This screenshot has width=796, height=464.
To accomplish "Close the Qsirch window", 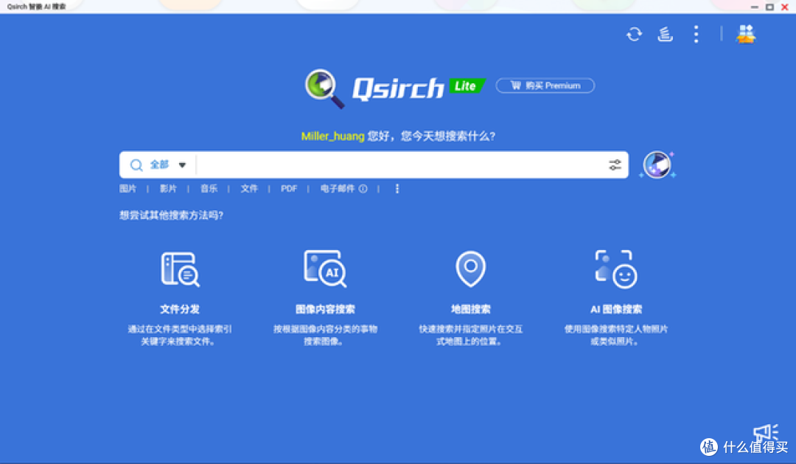I will click(785, 7).
